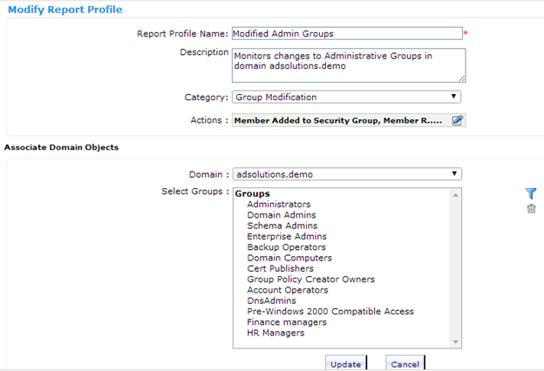Select Administrators in the groups list

coord(279,204)
